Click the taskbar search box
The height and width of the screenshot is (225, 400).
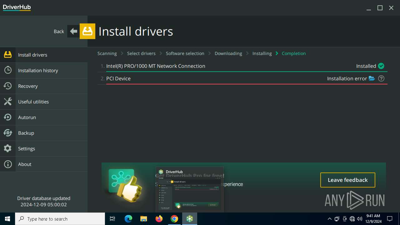60,219
